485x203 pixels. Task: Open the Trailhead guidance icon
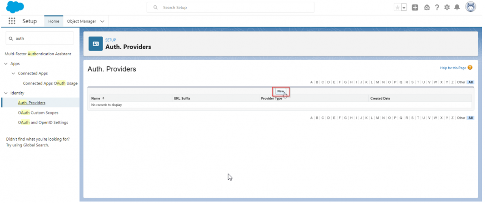[x=427, y=7]
